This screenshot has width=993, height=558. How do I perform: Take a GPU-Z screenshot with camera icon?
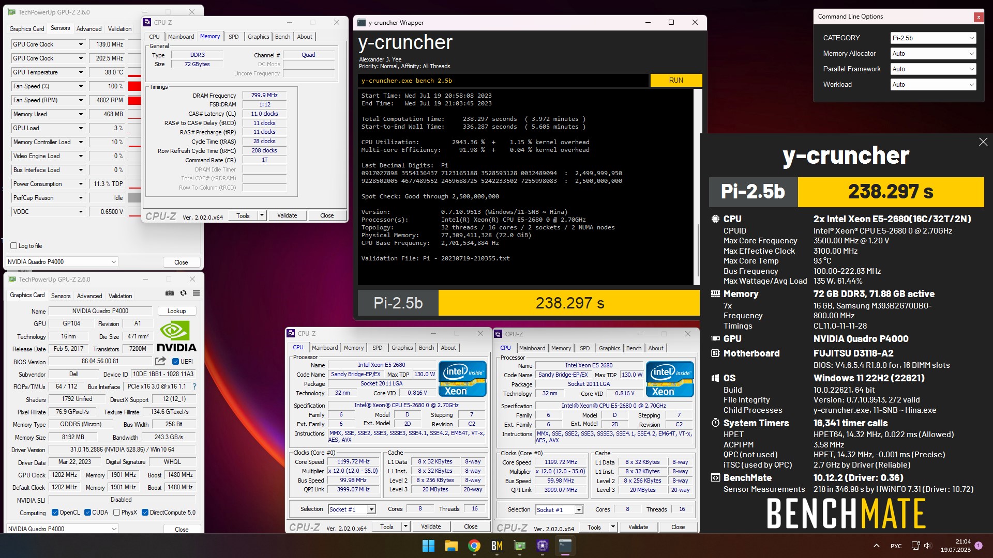tap(170, 293)
